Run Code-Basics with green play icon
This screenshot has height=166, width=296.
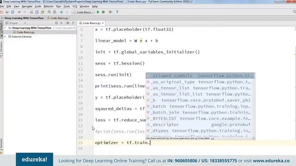pos(98,12)
